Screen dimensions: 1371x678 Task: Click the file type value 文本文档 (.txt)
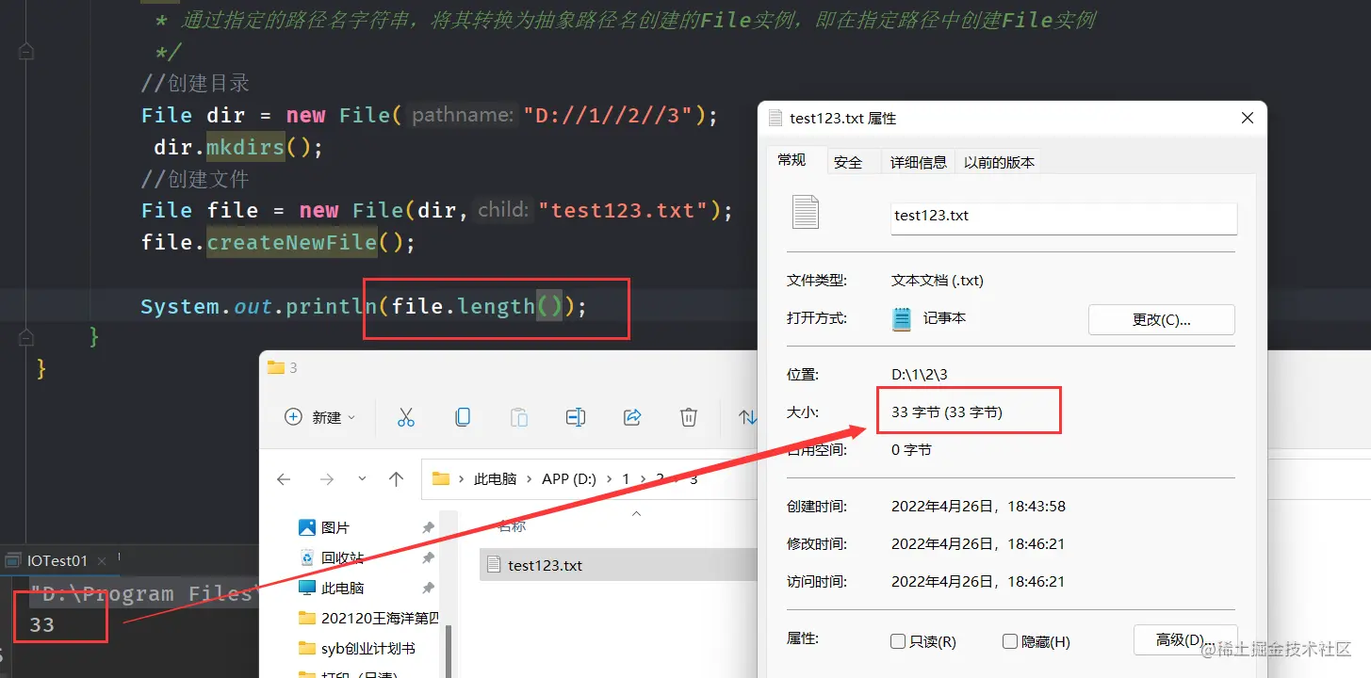[x=938, y=280]
